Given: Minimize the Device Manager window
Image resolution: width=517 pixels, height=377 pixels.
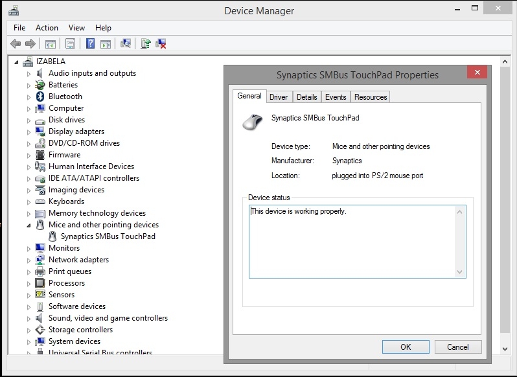Looking at the screenshot, I should pos(457,9).
